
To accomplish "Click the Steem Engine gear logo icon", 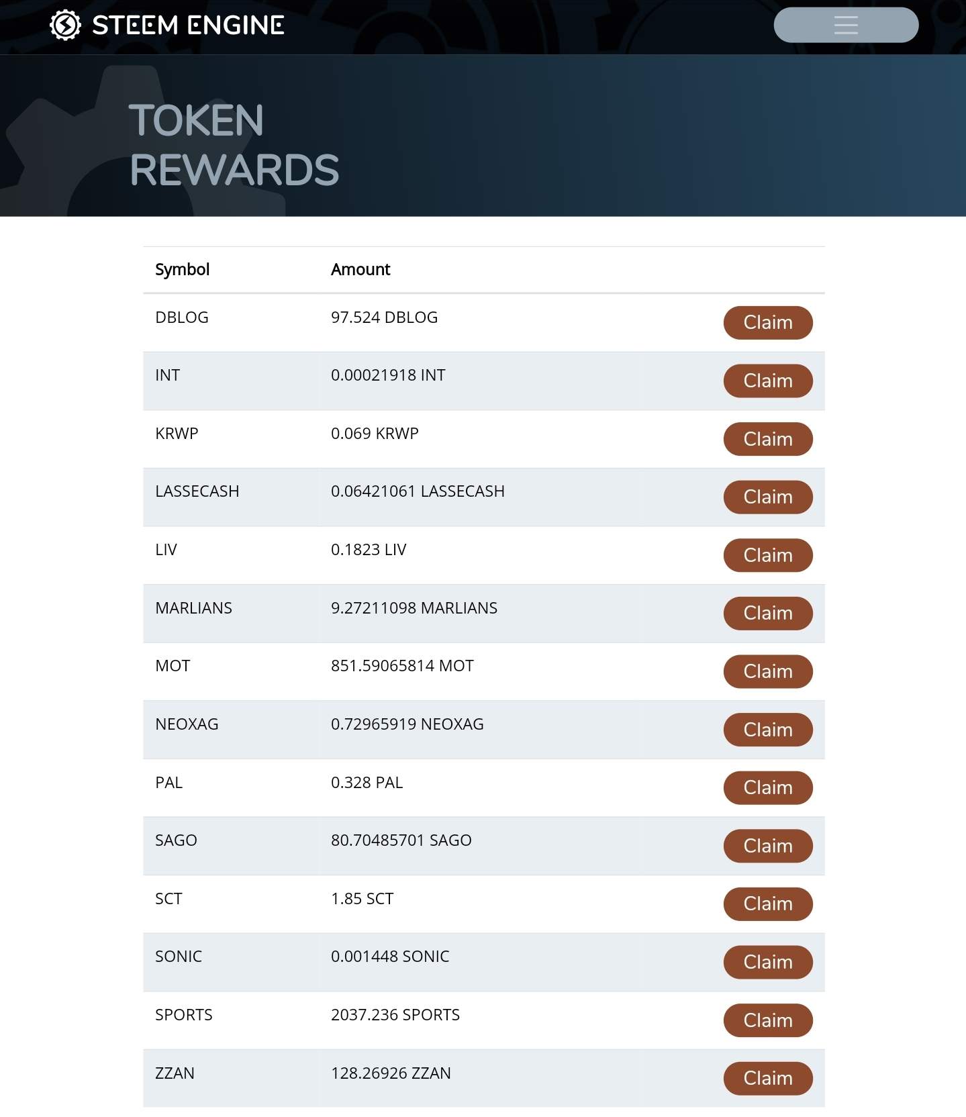I will pyautogui.click(x=65, y=26).
